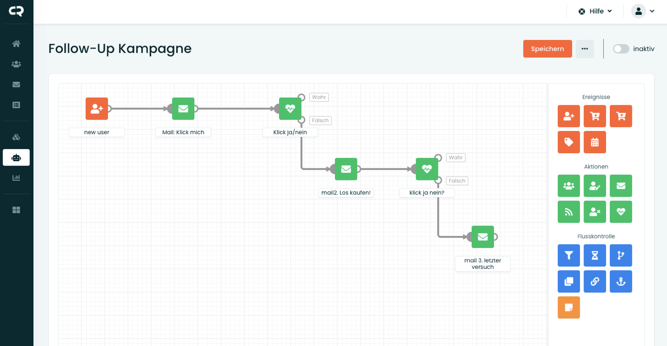The height and width of the screenshot is (346, 667).
Task: Open the Hilfe dropdown menu
Action: (x=595, y=11)
